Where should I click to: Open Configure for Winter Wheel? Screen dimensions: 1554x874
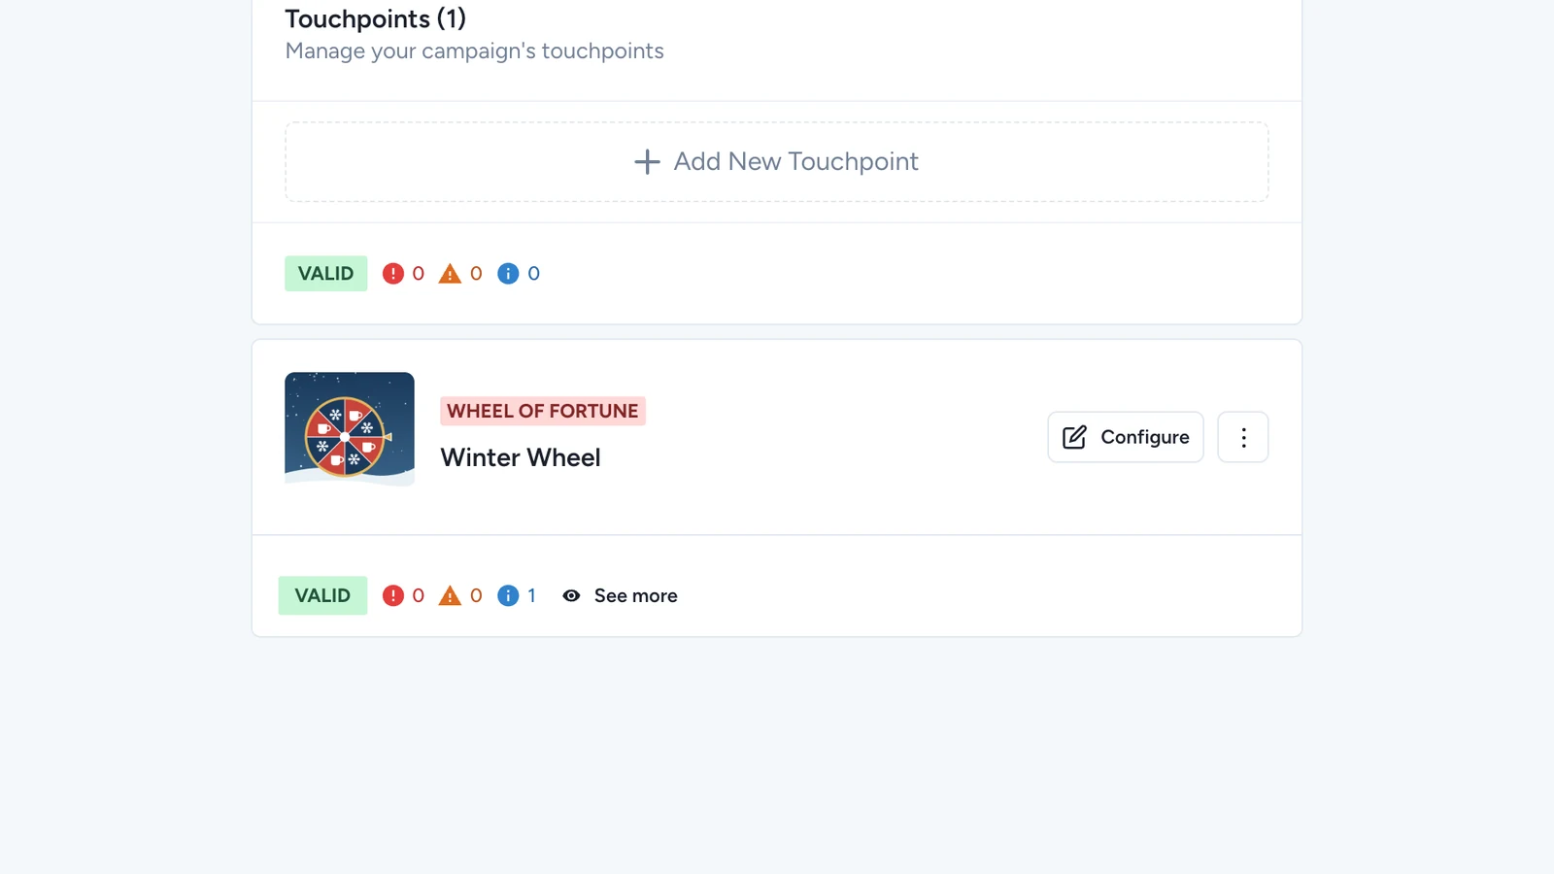click(x=1126, y=437)
